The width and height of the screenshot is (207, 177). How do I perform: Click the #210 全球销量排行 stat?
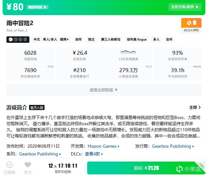click(x=79, y=73)
